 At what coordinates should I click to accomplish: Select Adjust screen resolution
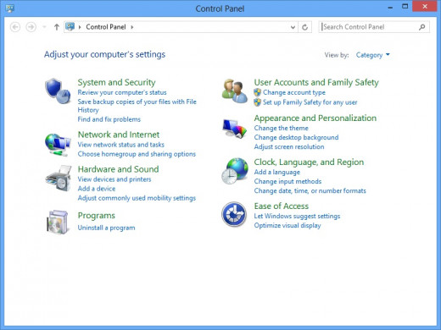[x=289, y=146]
